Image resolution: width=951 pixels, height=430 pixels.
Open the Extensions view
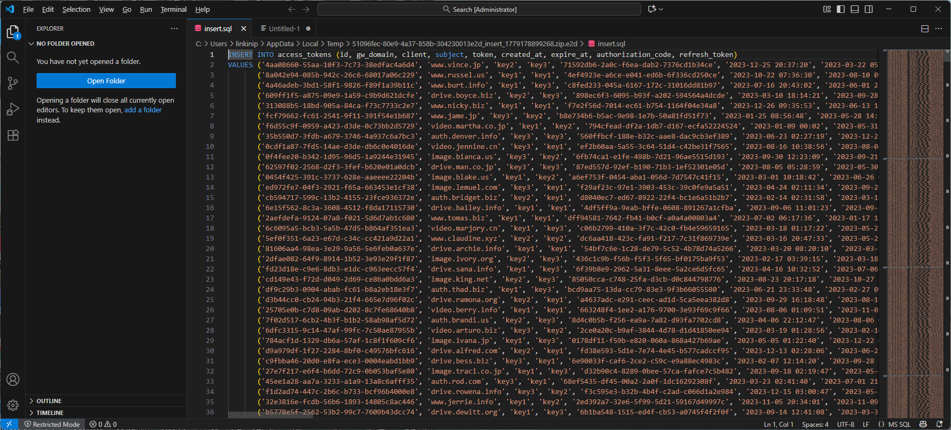tap(13, 135)
